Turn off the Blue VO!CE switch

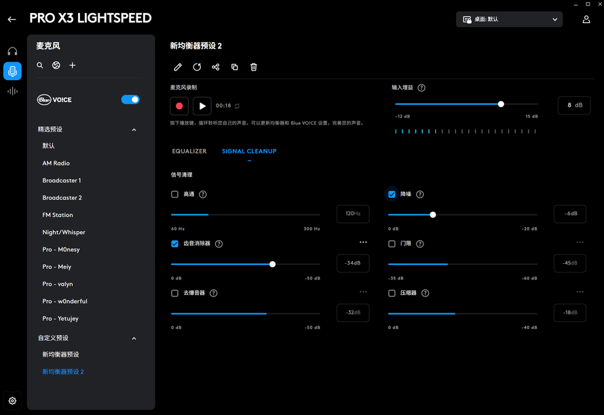click(130, 100)
